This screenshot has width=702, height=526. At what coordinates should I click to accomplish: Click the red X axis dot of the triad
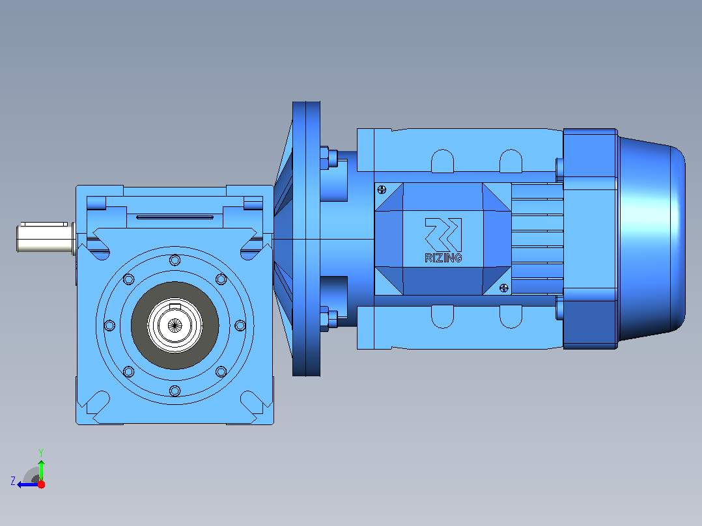pos(41,484)
